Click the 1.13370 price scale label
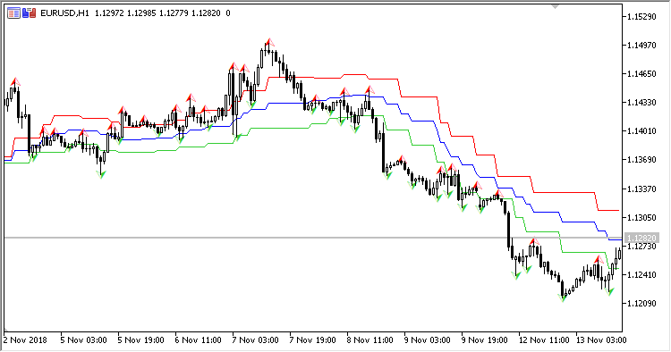Image resolution: width=671 pixels, height=352 pixels. [641, 189]
